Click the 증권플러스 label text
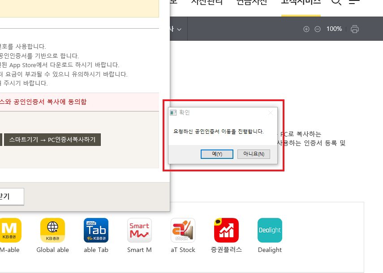Screen dimensions: 383x273 226,250
